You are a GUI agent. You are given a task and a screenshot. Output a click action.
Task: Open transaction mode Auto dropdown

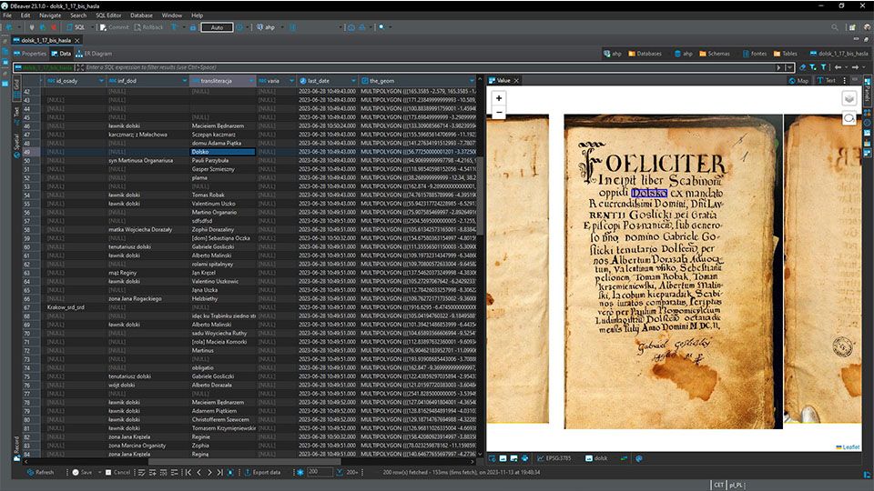[216, 27]
